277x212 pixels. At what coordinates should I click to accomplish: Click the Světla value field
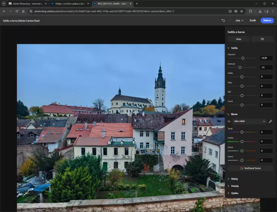tap(266, 77)
